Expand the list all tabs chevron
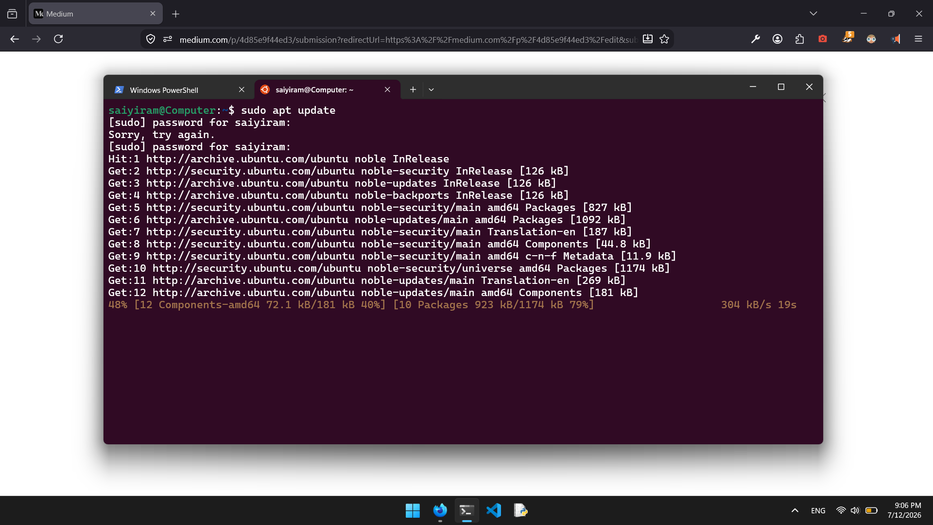Image resolution: width=933 pixels, height=525 pixels. (x=813, y=14)
